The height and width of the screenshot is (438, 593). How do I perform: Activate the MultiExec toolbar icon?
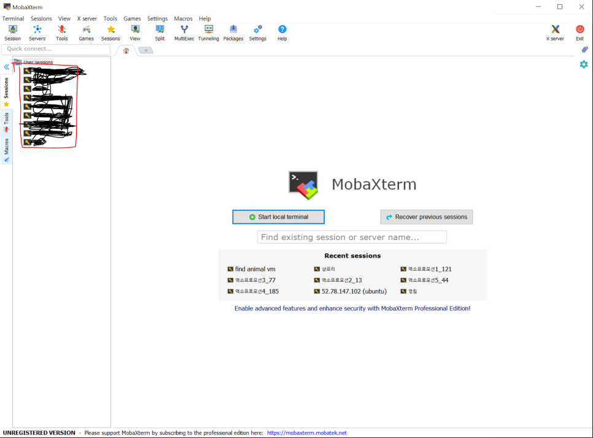[184, 33]
